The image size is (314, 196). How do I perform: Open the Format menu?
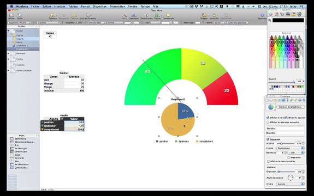click(x=85, y=7)
